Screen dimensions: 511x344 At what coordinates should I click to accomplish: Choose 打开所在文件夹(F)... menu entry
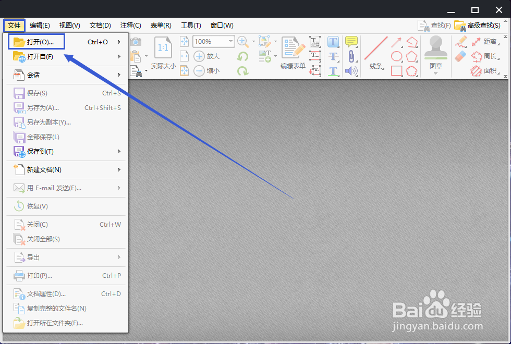66,323
